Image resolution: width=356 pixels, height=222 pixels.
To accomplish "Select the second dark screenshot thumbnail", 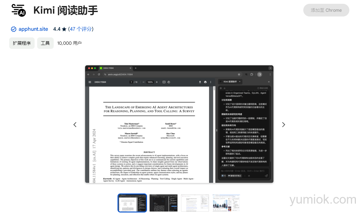I will [164, 203].
